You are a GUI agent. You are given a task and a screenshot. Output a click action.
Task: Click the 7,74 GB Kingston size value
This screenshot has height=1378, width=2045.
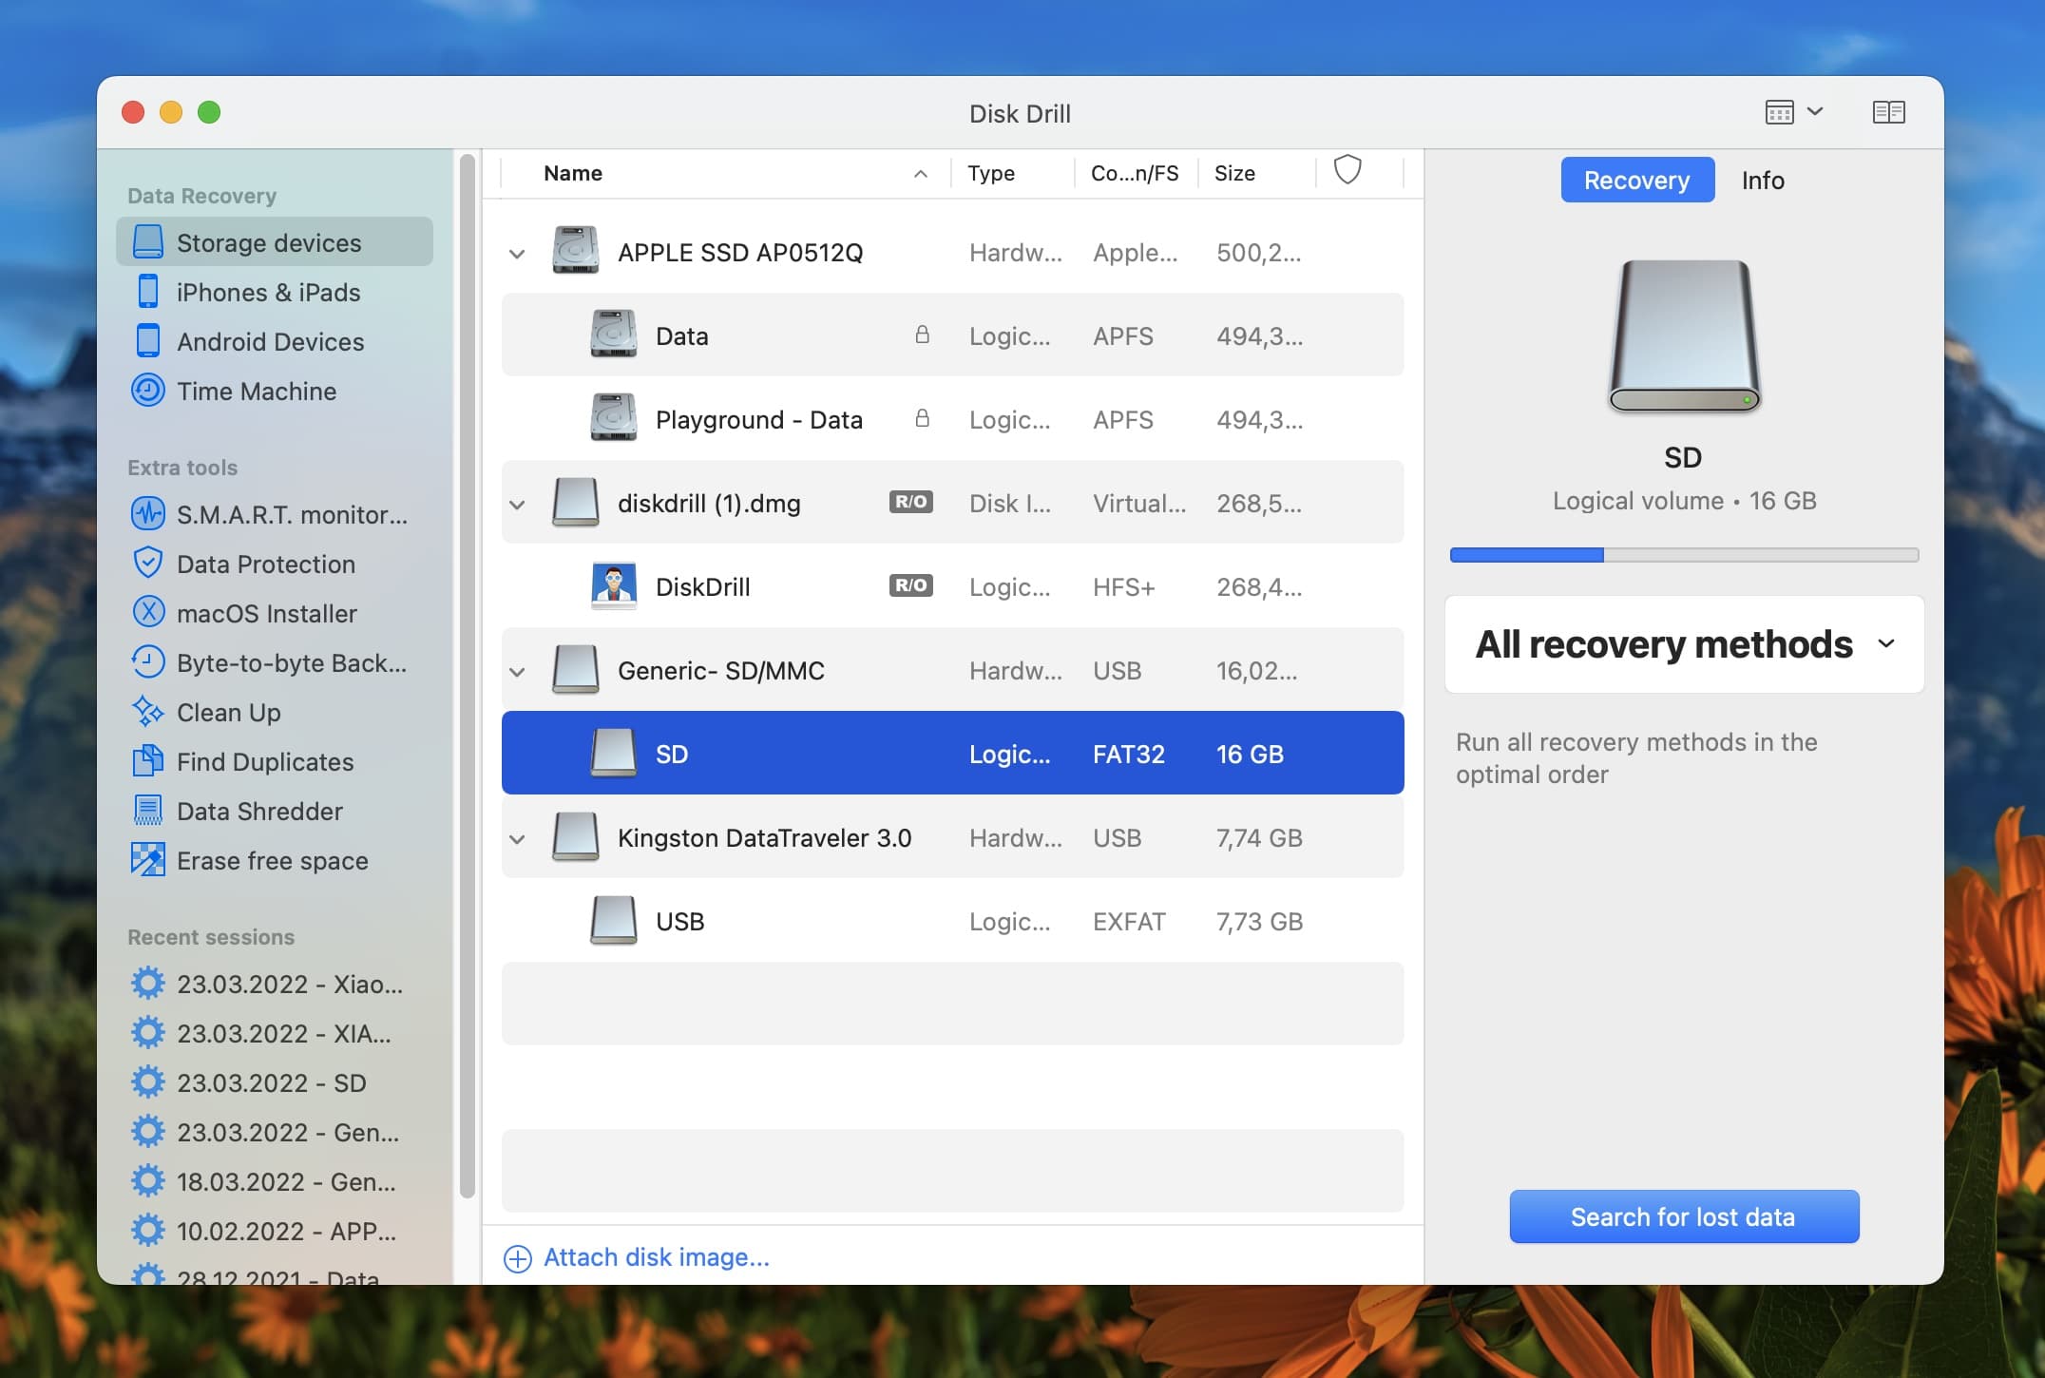(1259, 838)
